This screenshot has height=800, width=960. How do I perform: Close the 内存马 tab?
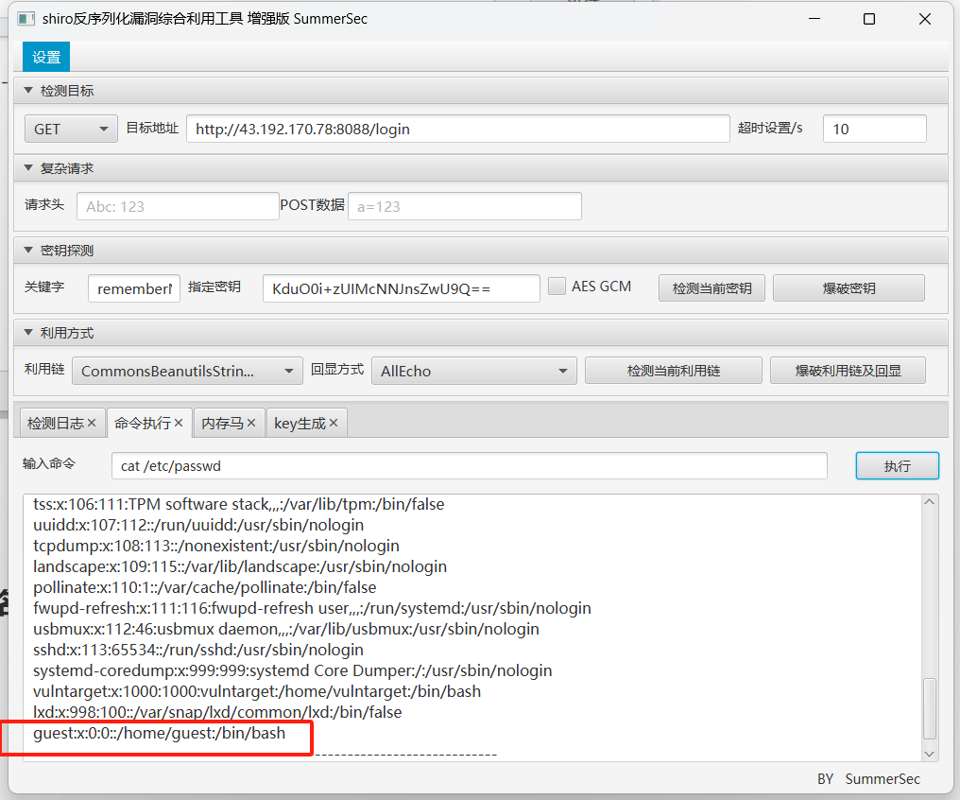(x=251, y=423)
